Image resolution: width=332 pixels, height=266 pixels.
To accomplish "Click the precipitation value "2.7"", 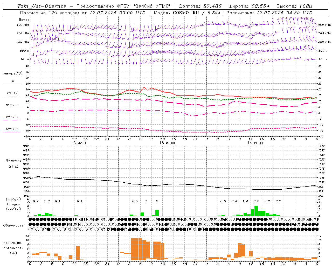I will [267, 201].
